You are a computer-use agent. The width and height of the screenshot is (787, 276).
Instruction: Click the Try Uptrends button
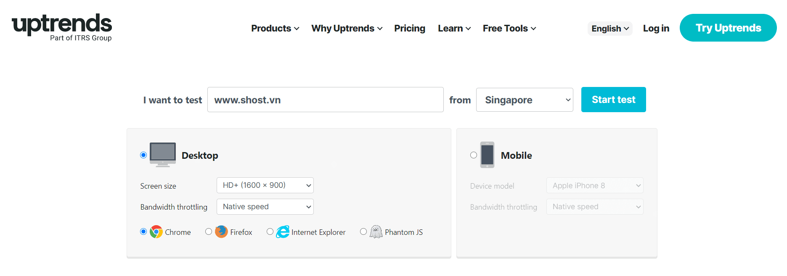[x=728, y=28]
